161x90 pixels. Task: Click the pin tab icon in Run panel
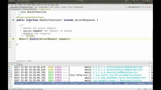coord(9,79)
